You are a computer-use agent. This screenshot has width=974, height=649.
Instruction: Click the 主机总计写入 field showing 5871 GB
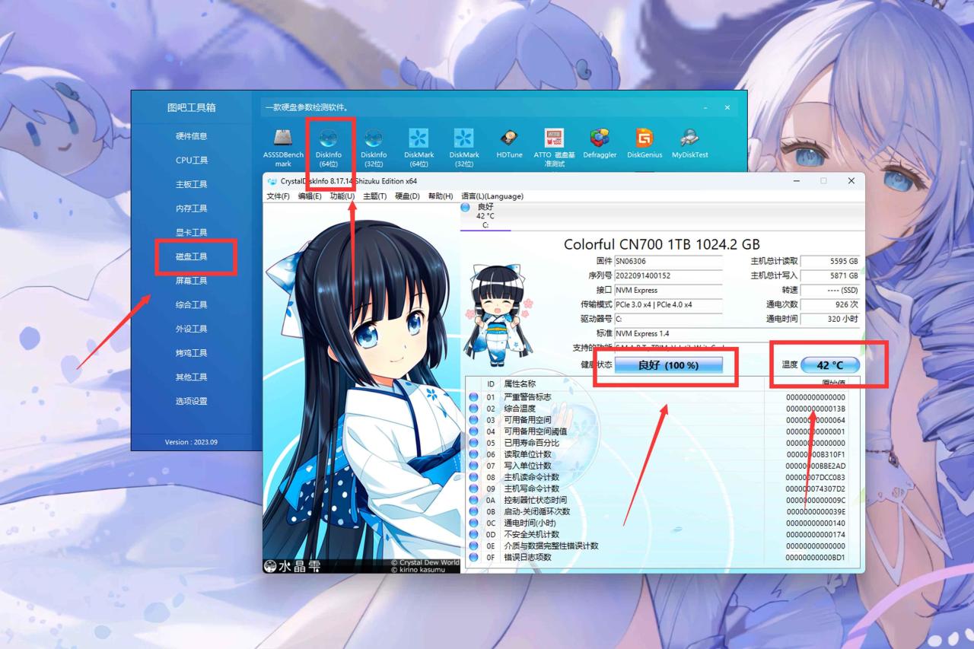pyautogui.click(x=830, y=275)
